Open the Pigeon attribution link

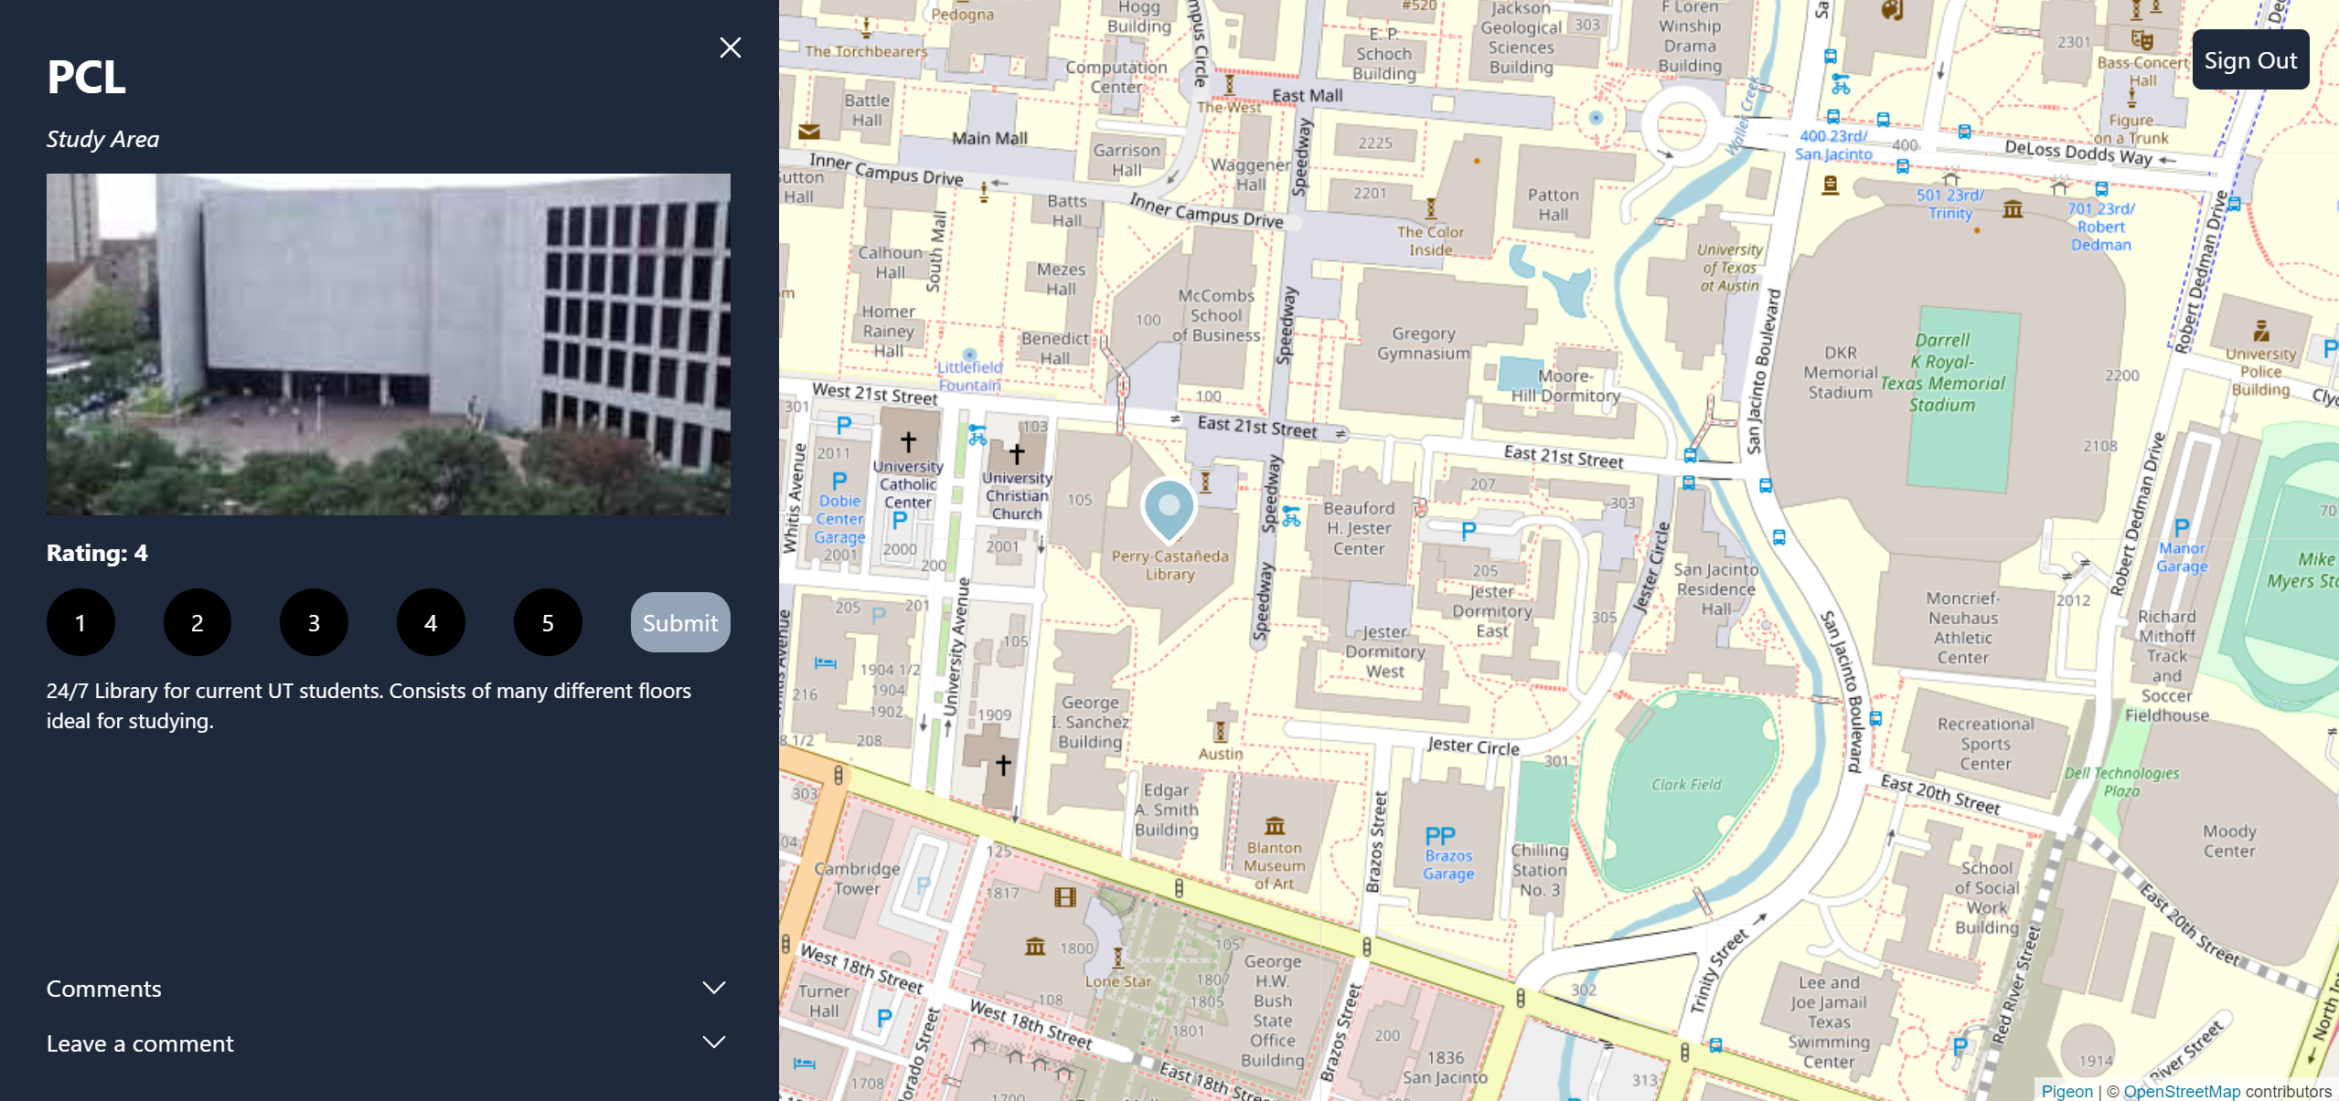point(2067,1091)
